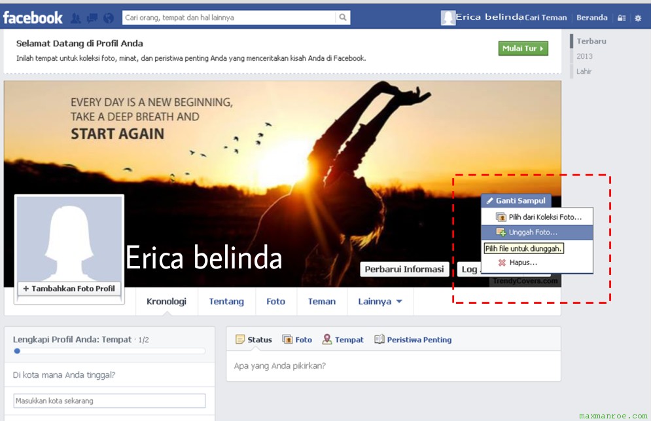Open the Teman tab
Image resolution: width=651 pixels, height=421 pixels.
point(322,302)
